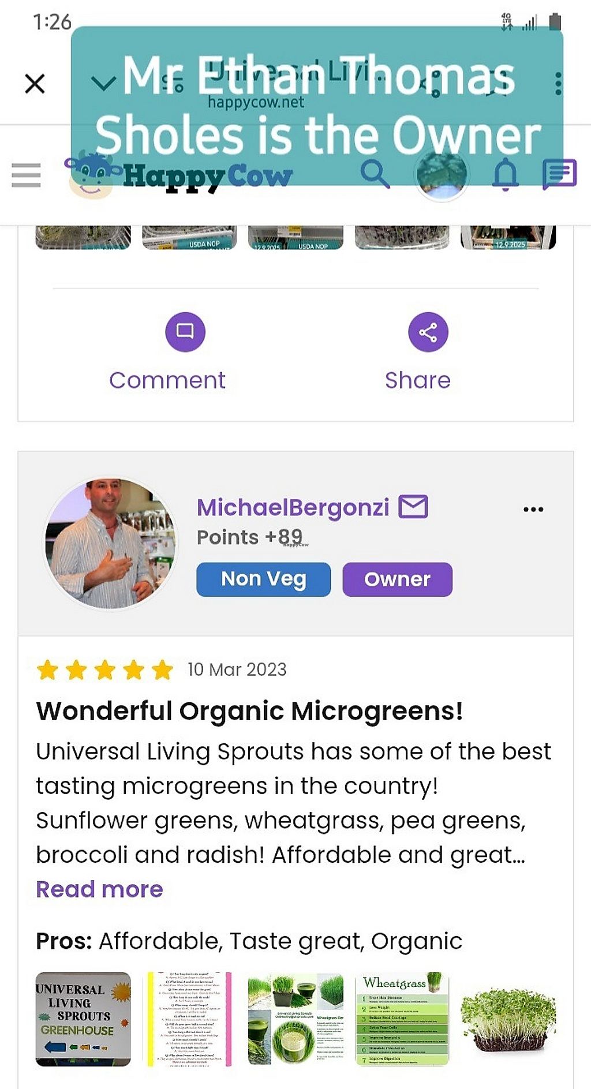Expand the review with Read more
591x1089 pixels.
99,889
